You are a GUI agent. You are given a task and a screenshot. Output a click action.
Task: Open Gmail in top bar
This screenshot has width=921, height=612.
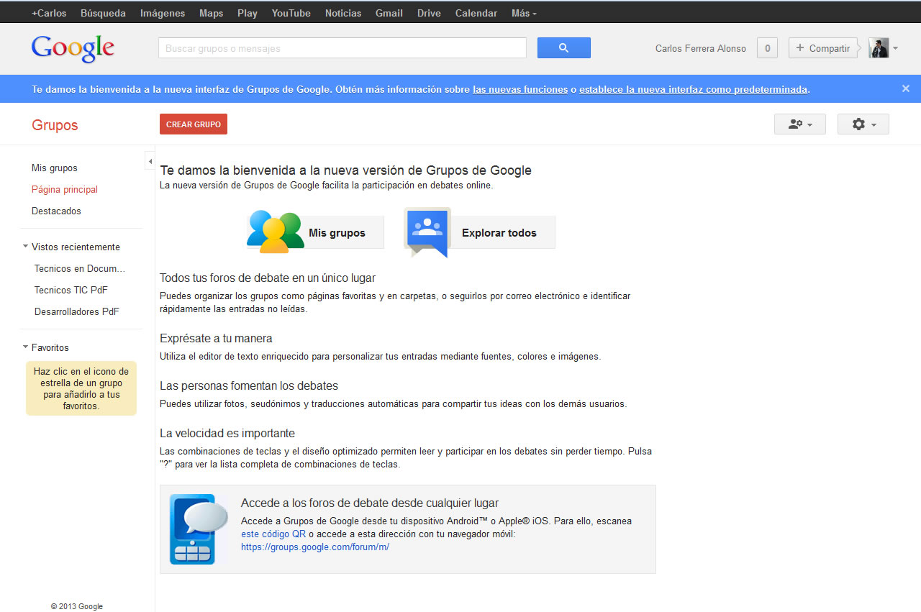[389, 13]
